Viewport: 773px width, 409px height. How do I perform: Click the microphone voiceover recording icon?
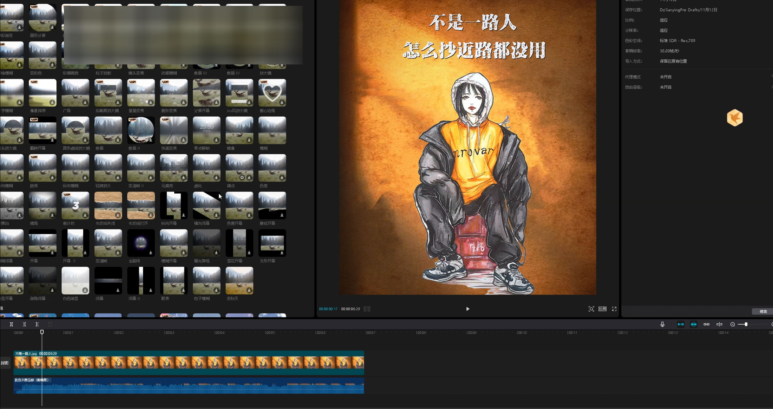tap(662, 324)
